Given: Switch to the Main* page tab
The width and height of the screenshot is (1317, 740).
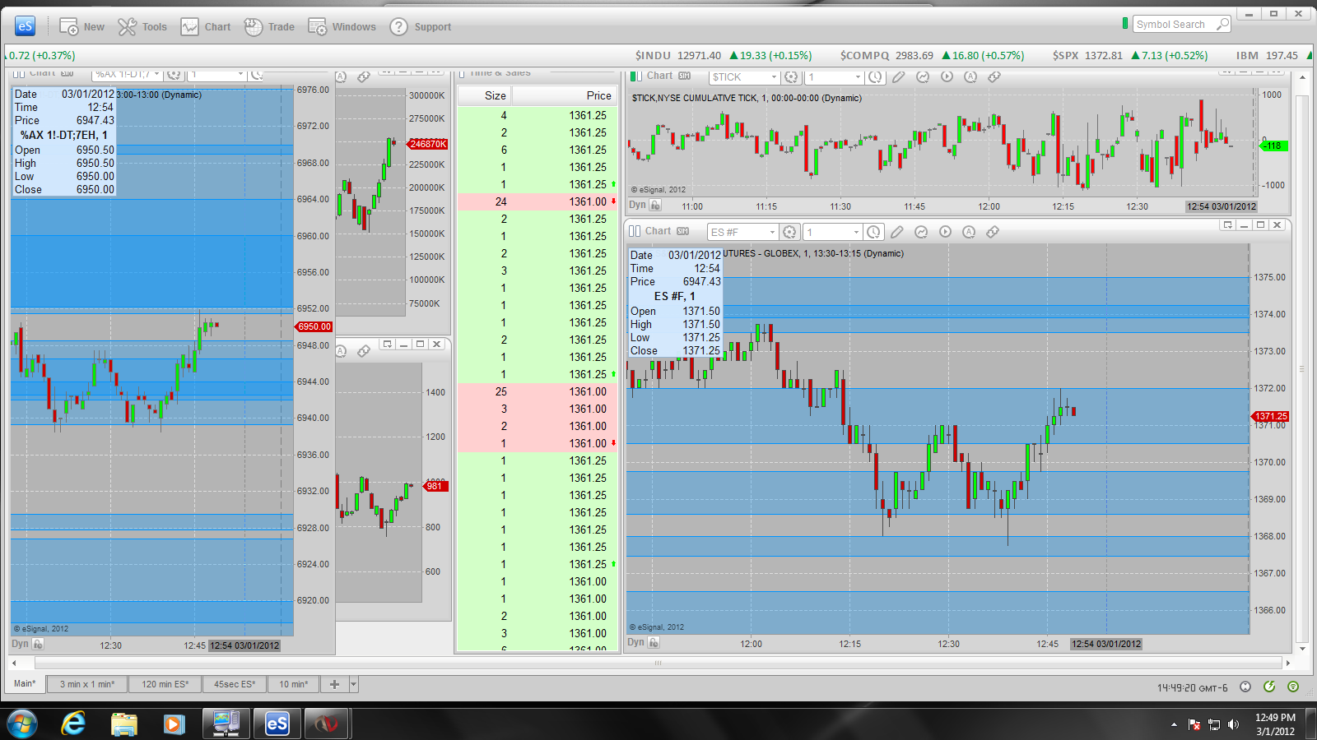Looking at the screenshot, I should pyautogui.click(x=25, y=683).
